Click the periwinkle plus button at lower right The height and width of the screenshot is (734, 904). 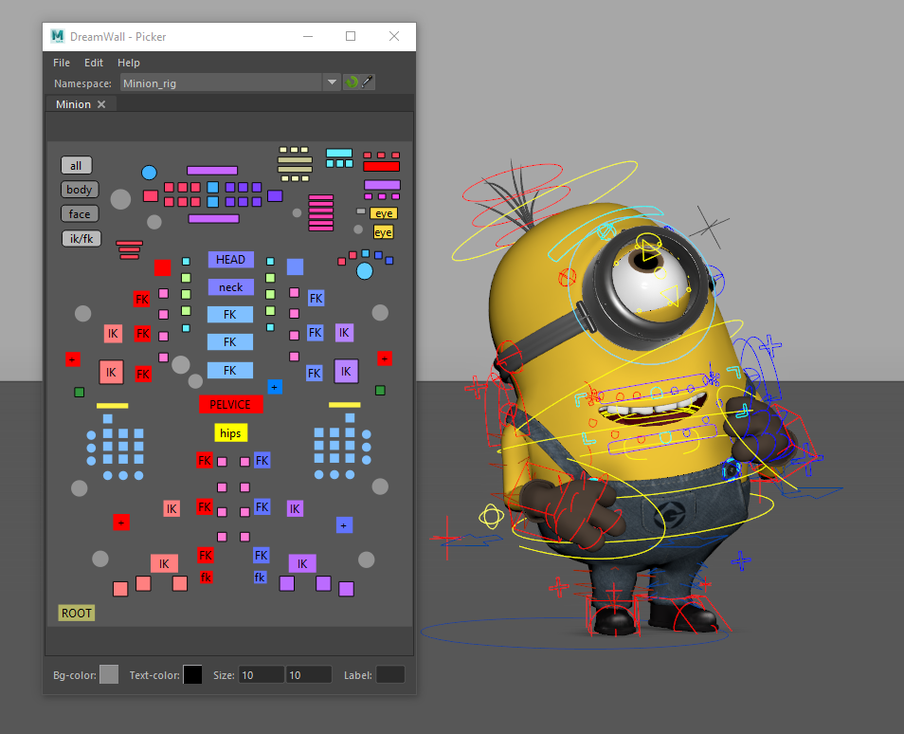point(344,525)
